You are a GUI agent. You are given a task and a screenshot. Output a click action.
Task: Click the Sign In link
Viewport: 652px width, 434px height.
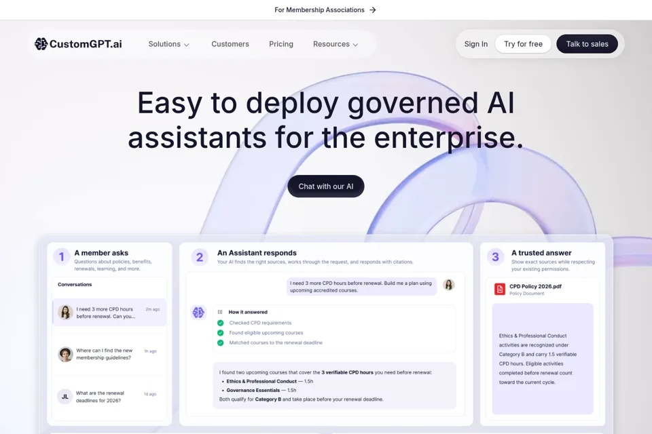475,44
